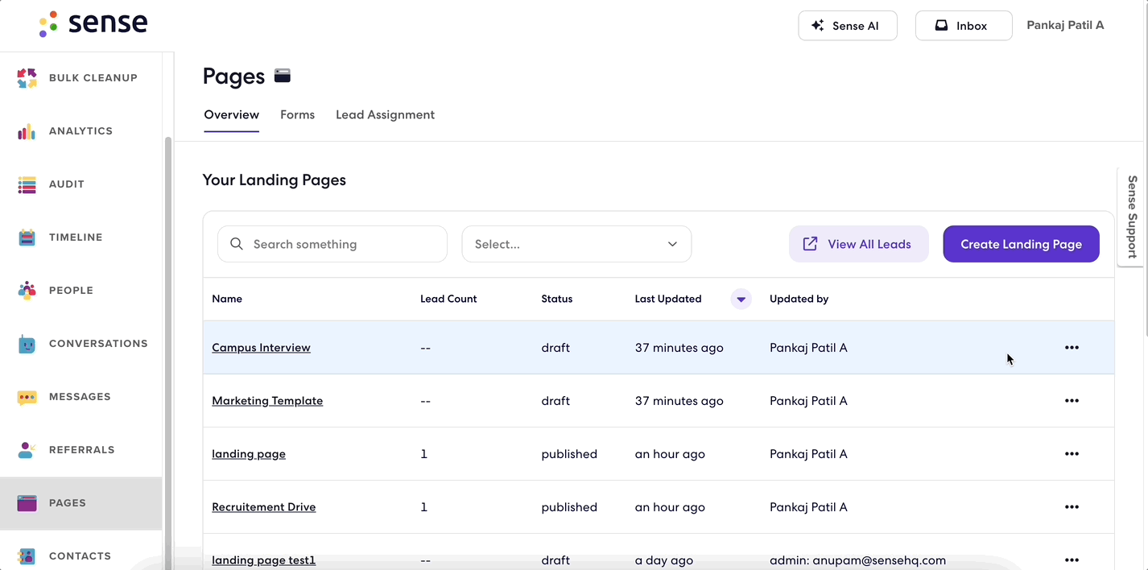This screenshot has height=570, width=1148.
Task: Open the People sidebar icon
Action: 27,291
